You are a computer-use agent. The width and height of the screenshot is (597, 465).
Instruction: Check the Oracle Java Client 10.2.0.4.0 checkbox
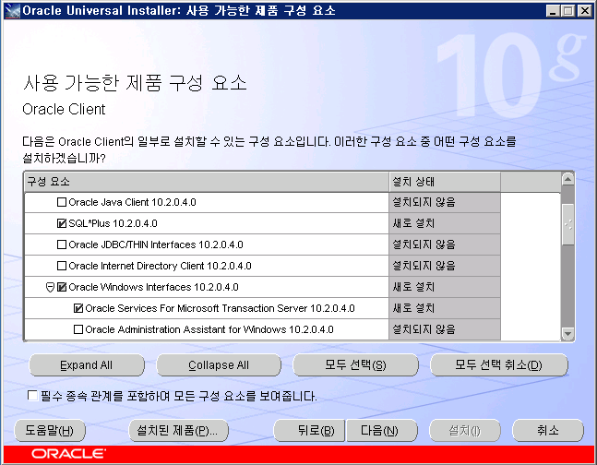[x=61, y=202]
